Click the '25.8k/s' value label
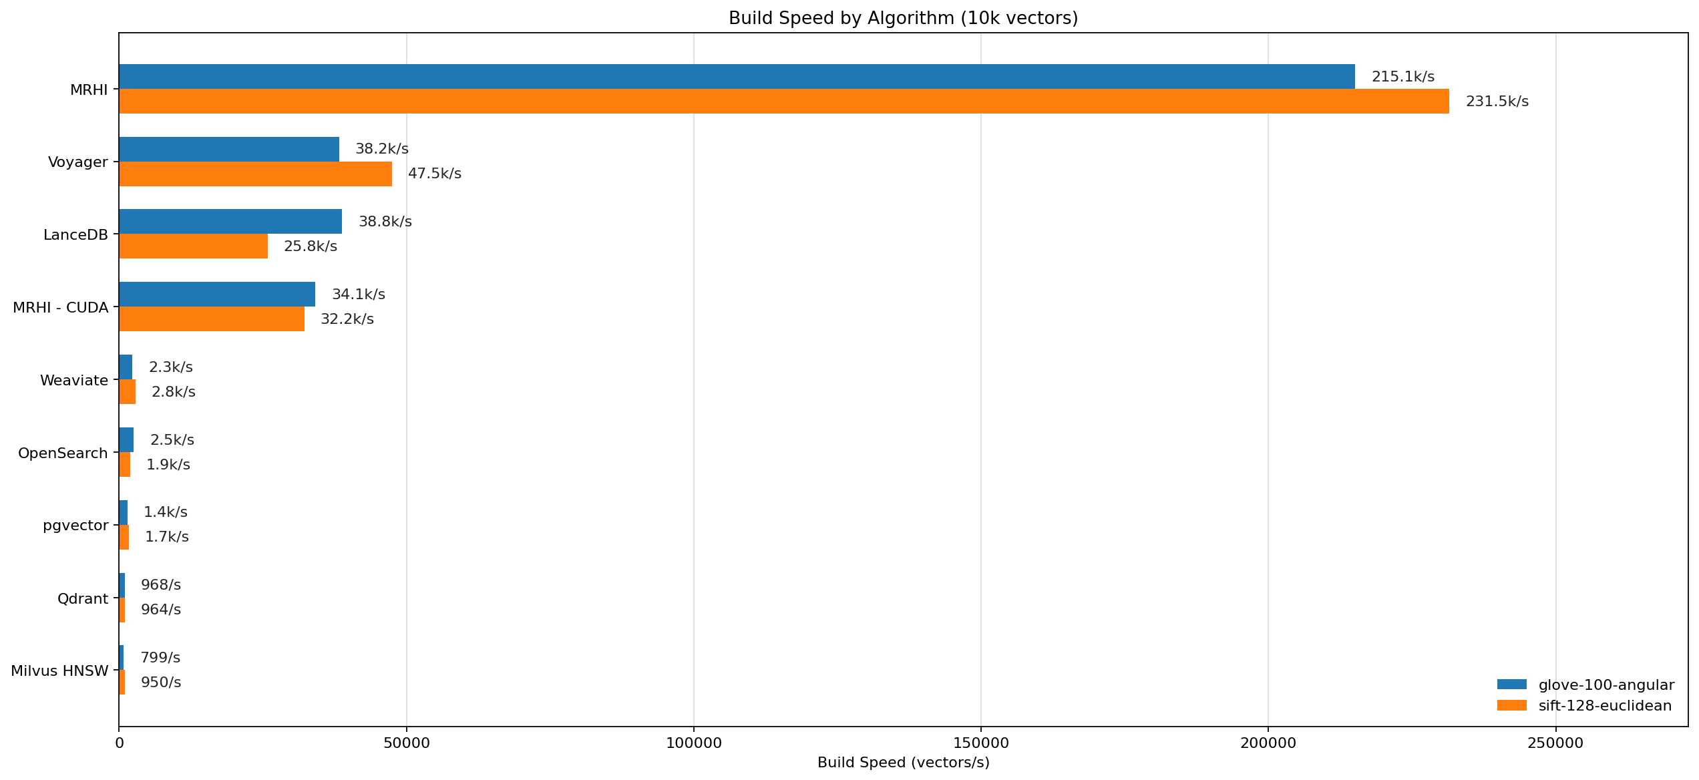Image resolution: width=1699 pixels, height=780 pixels. click(311, 246)
